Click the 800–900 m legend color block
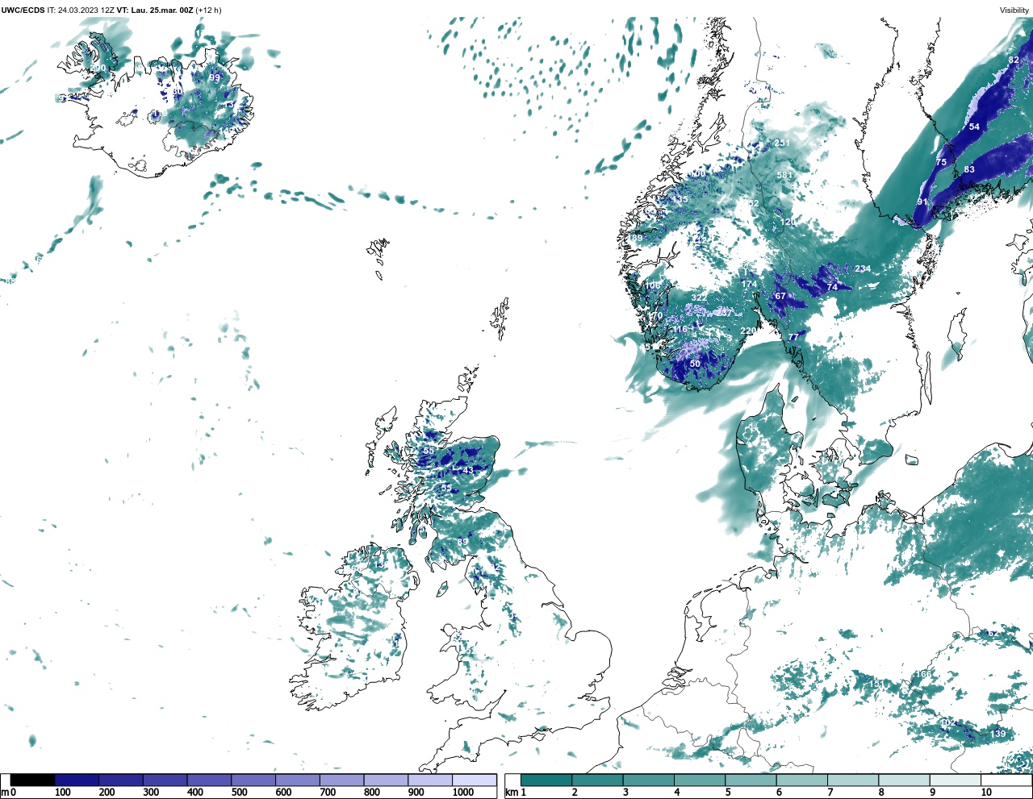Screen dimensions: 1033x799 click(386, 780)
